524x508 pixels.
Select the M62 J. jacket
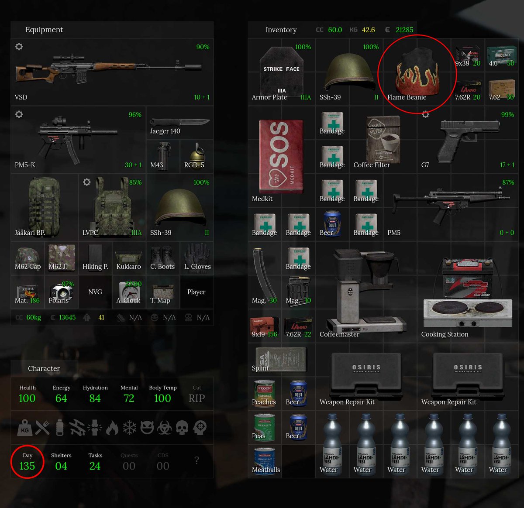pyautogui.click(x=61, y=258)
